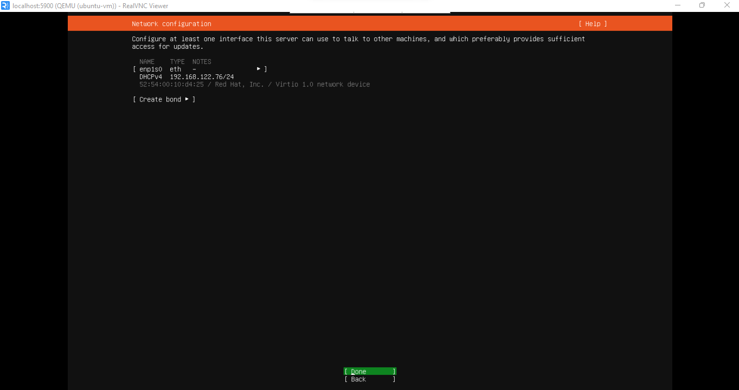Click the 'Configure at least one interface' description text
The height and width of the screenshot is (390, 739).
pyautogui.click(x=358, y=43)
